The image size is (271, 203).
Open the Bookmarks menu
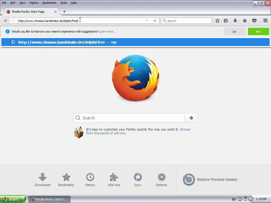point(49,3)
